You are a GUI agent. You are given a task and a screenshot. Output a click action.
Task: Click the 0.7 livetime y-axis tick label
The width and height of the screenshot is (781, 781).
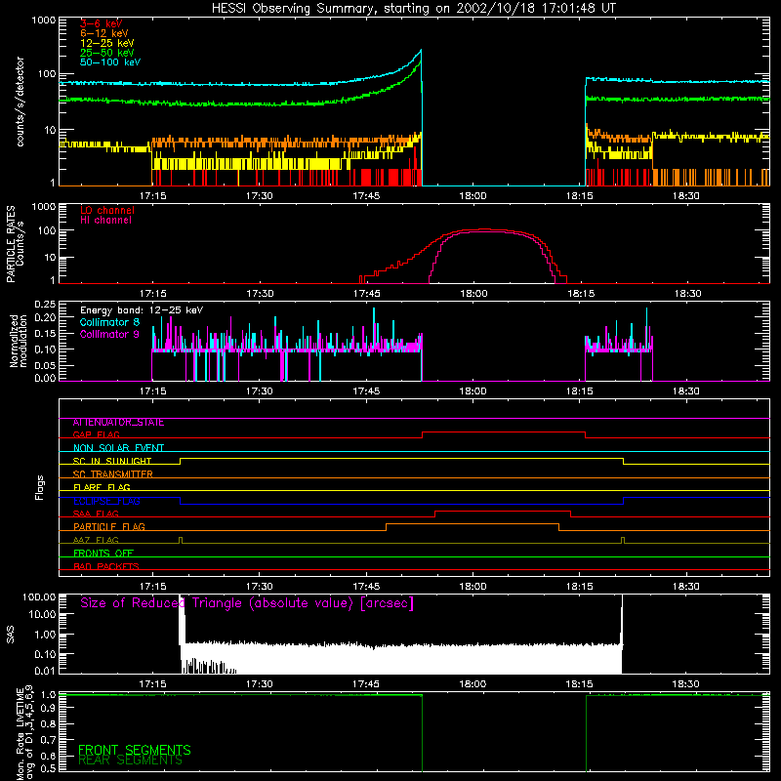[x=48, y=739]
